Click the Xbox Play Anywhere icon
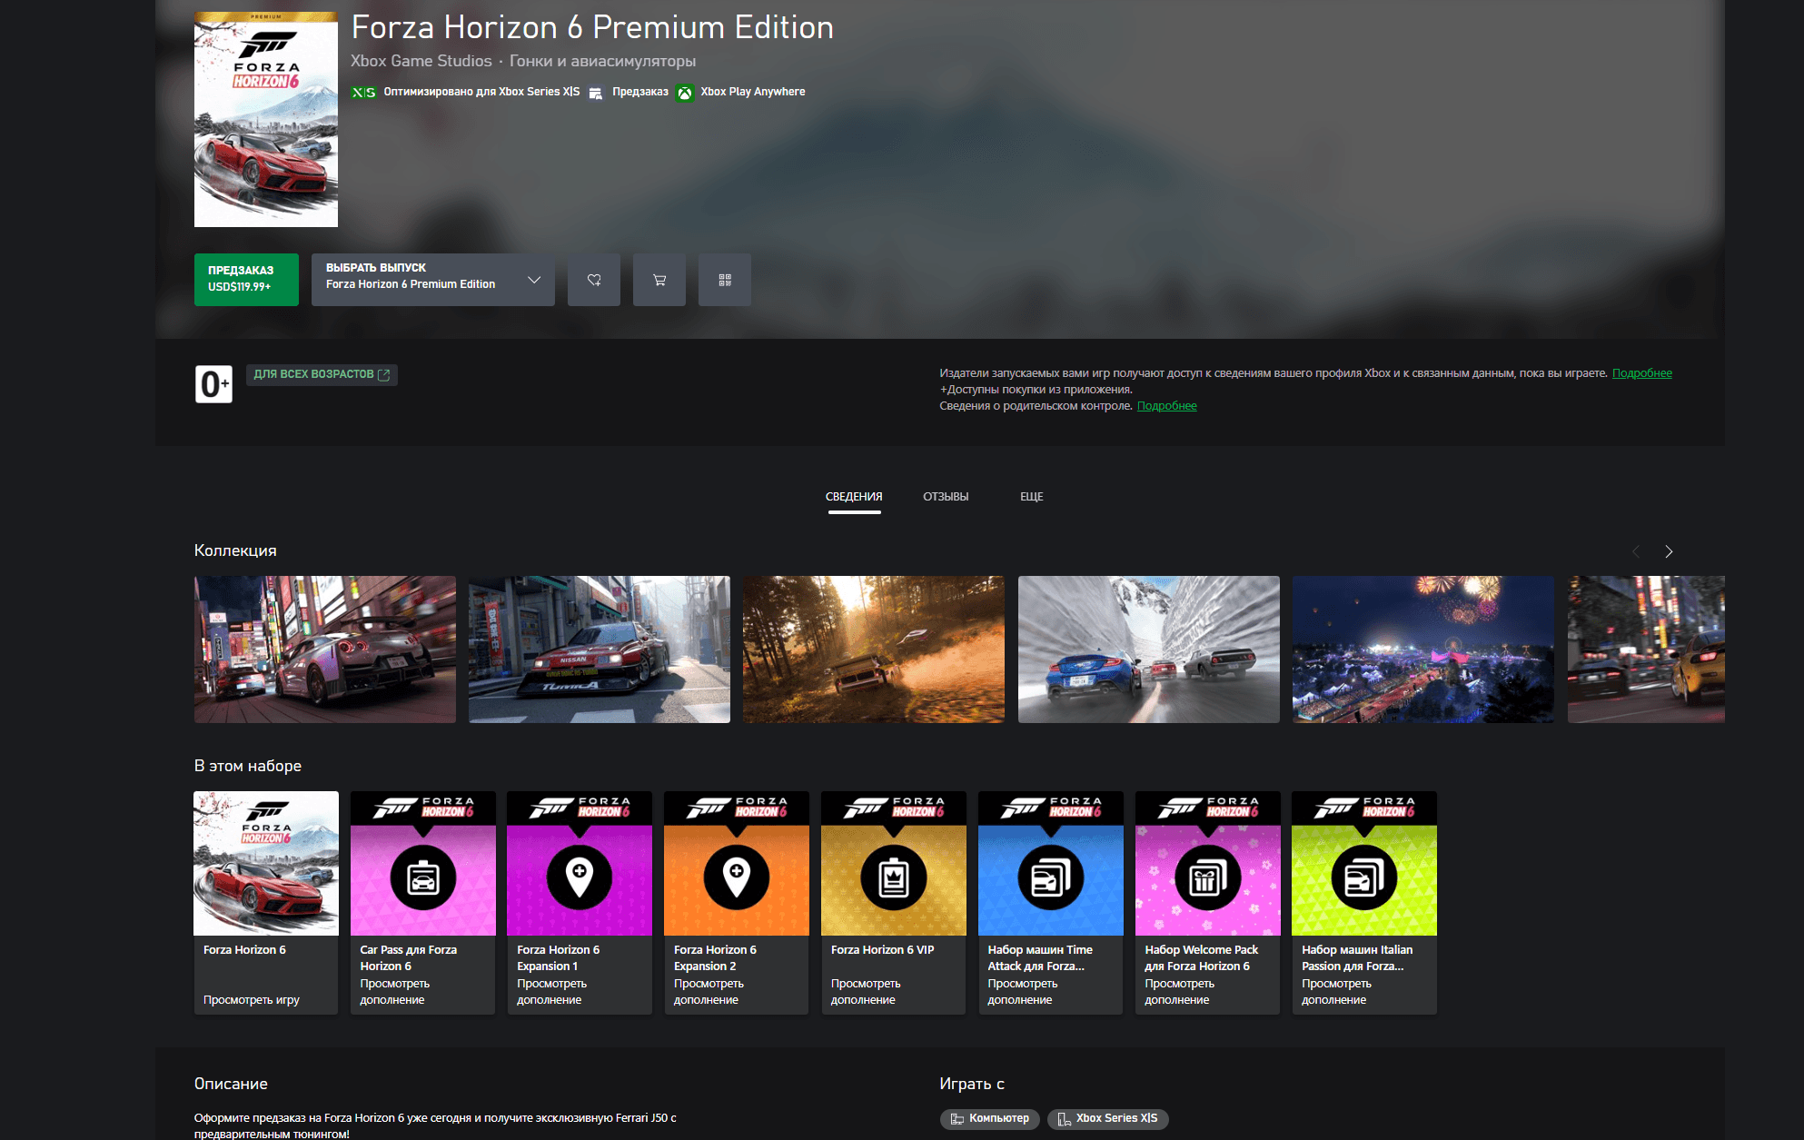Image resolution: width=1804 pixels, height=1140 pixels. point(685,93)
